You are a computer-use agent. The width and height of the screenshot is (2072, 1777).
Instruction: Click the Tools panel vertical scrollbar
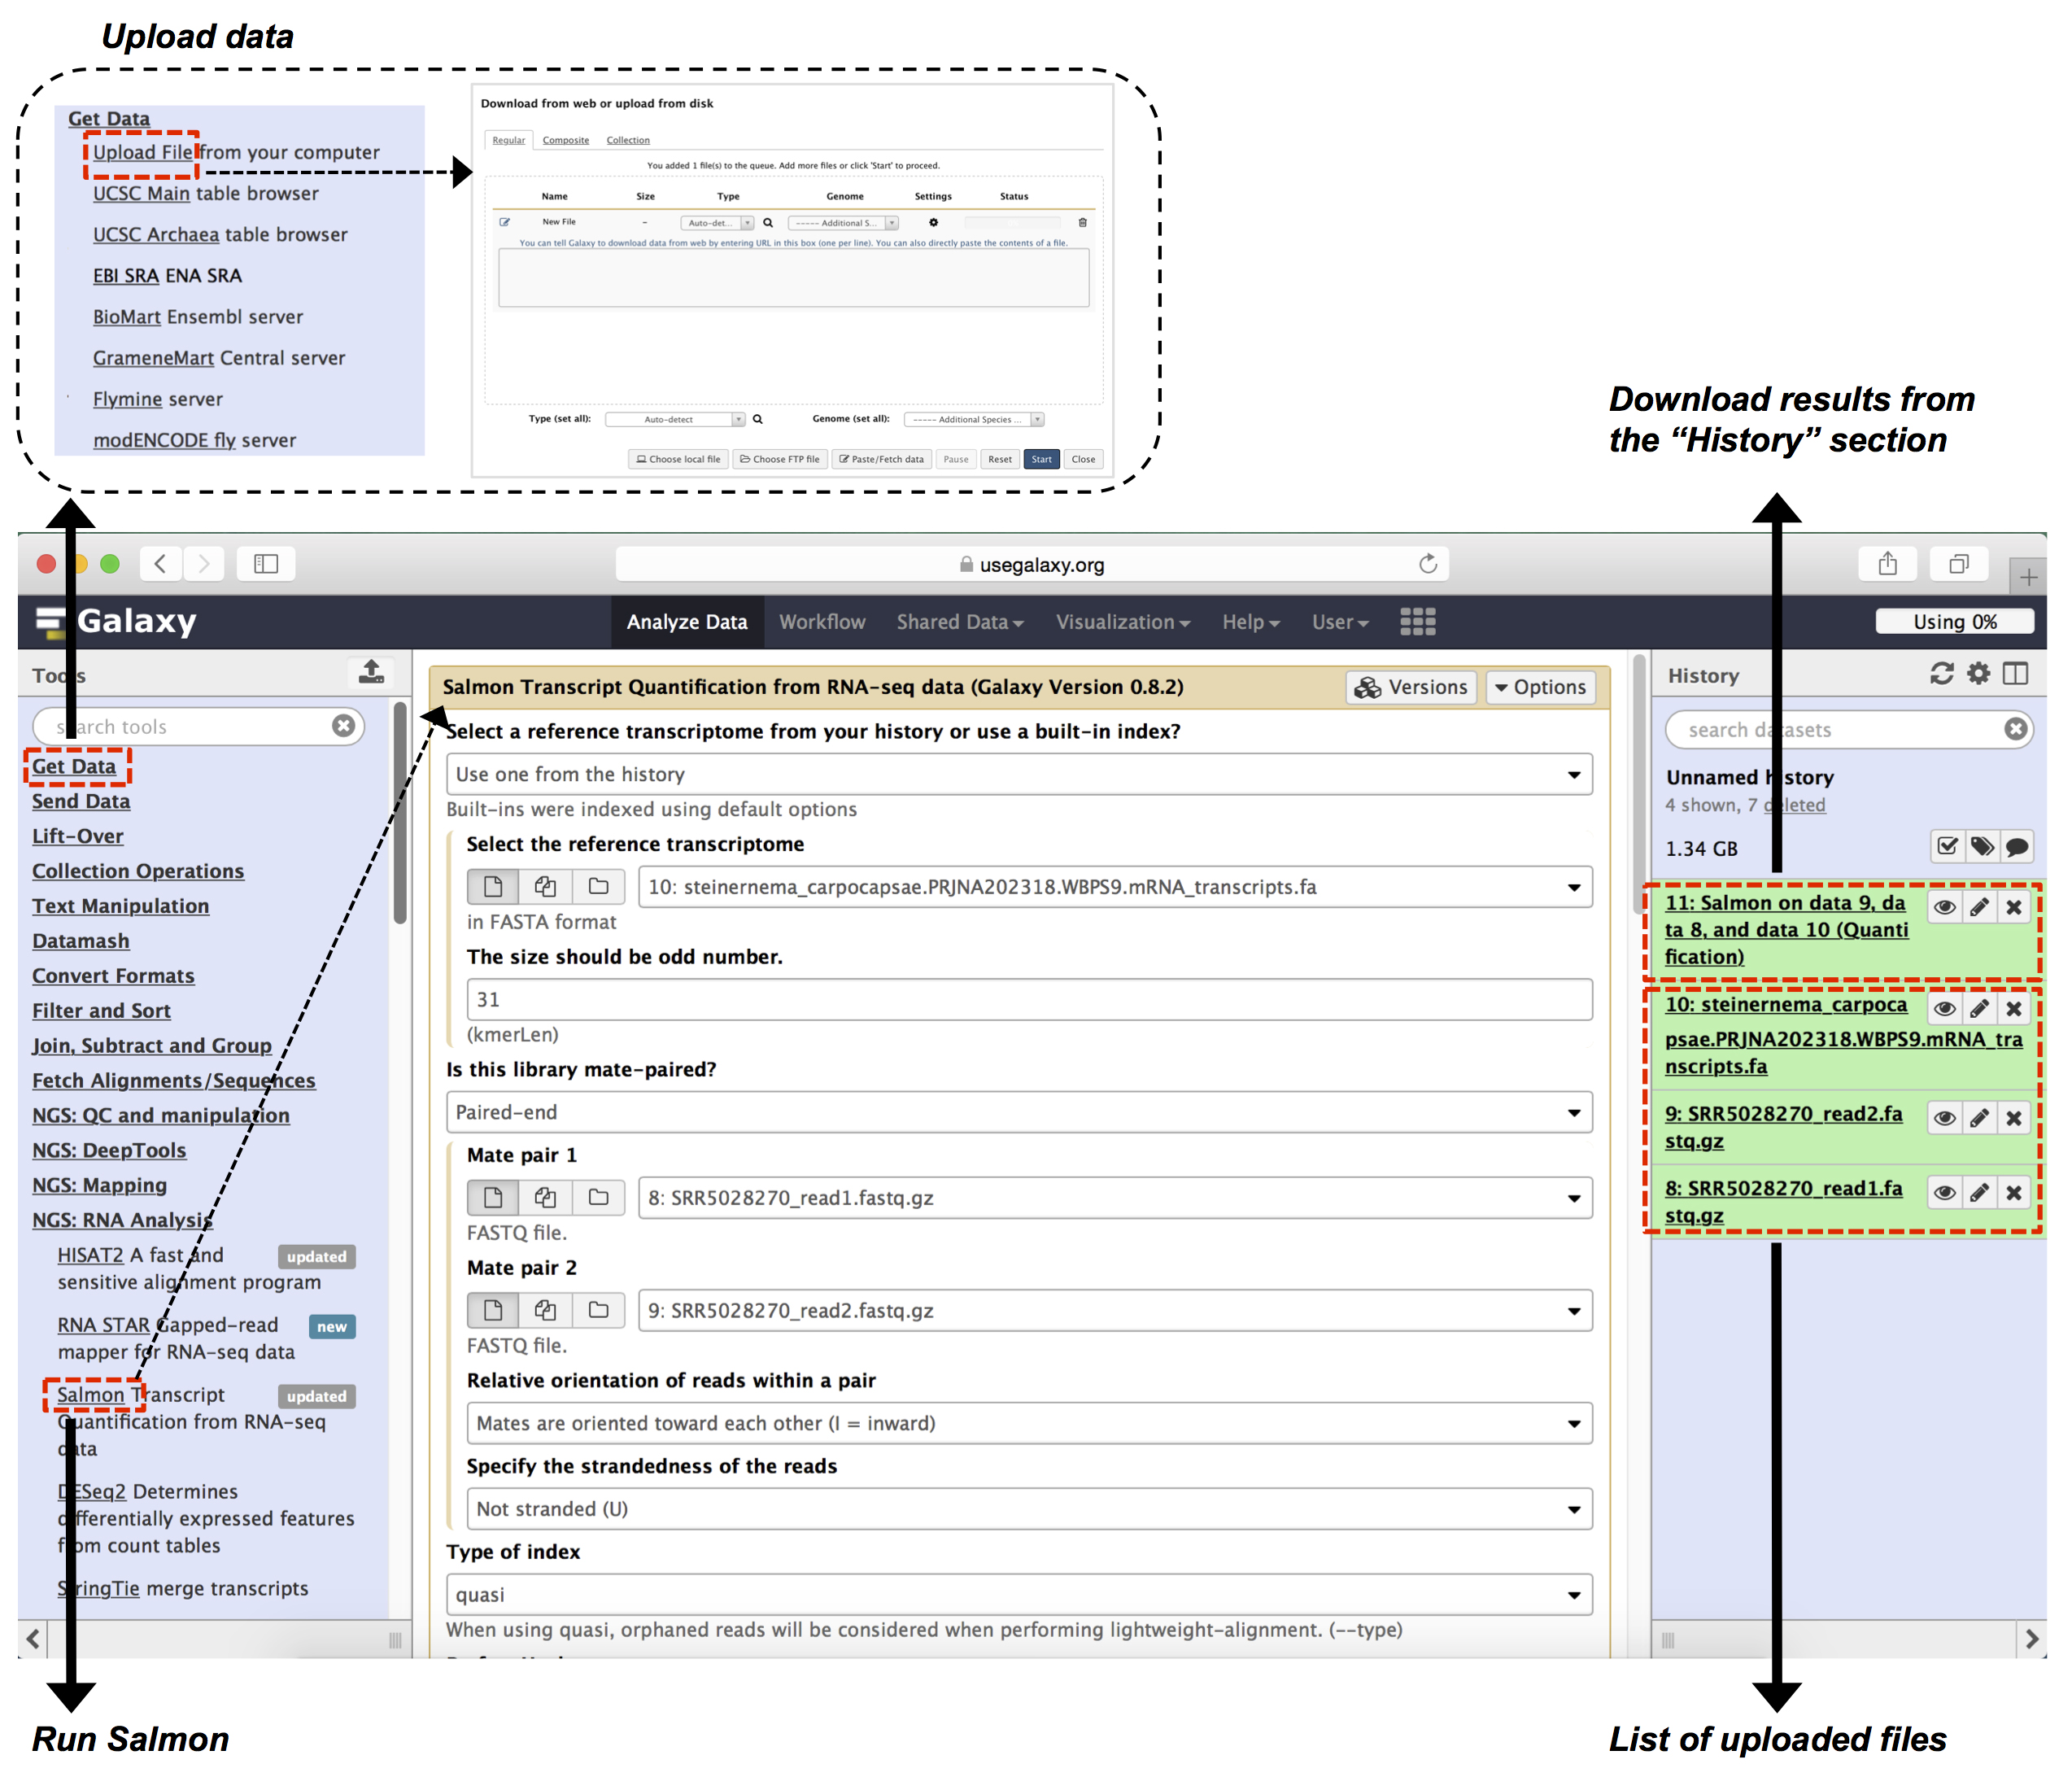(x=400, y=812)
